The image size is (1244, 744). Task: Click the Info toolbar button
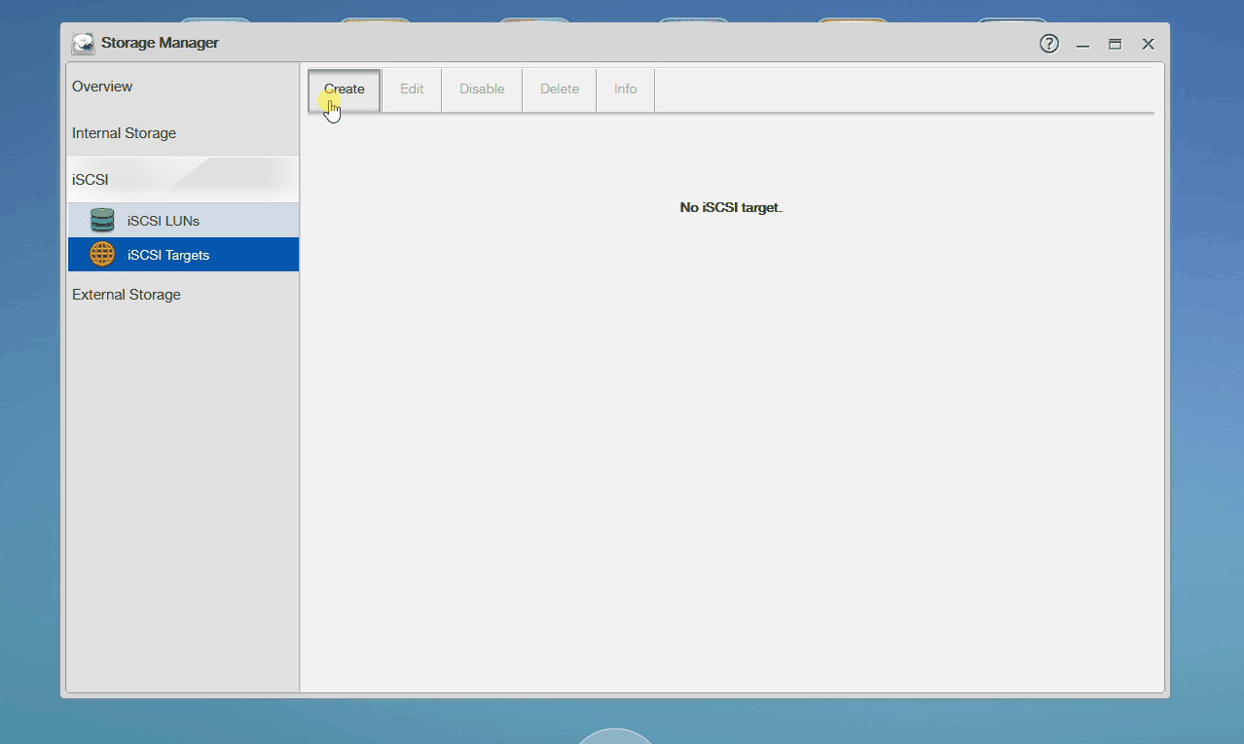pos(625,89)
